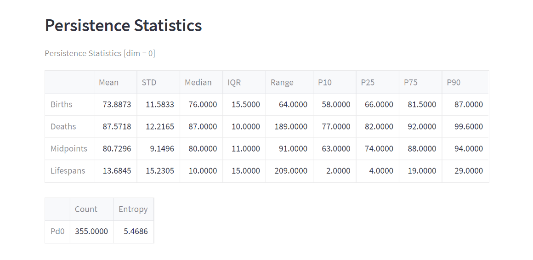Viewport: 533px width, 260px height.
Task: Select the entropy value 5.4686
Action: (136, 232)
